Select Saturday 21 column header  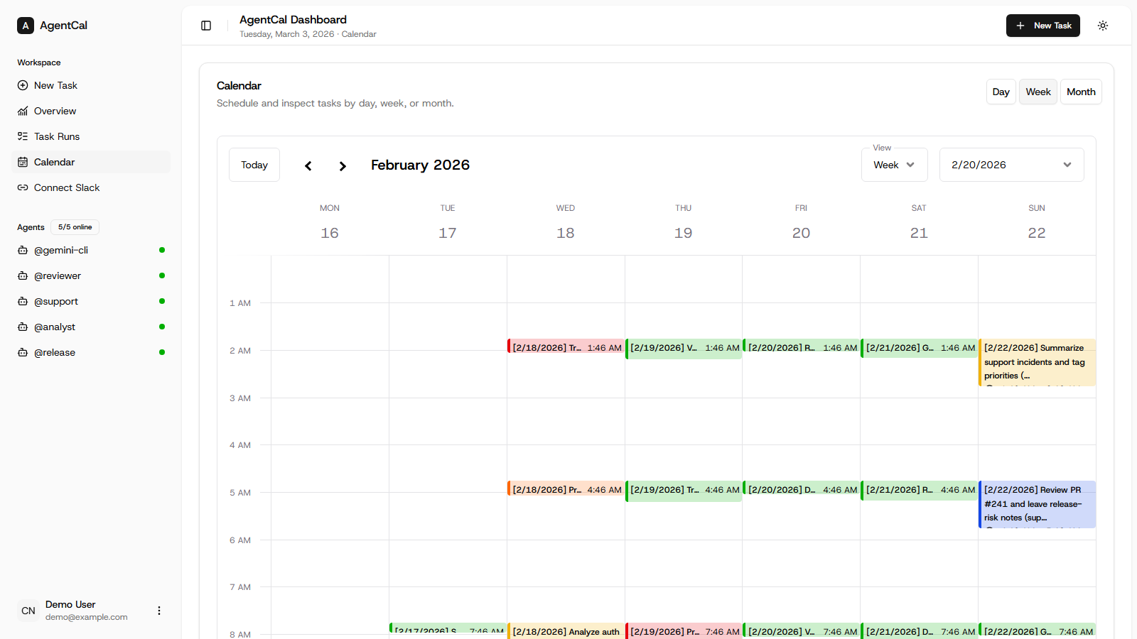919,222
